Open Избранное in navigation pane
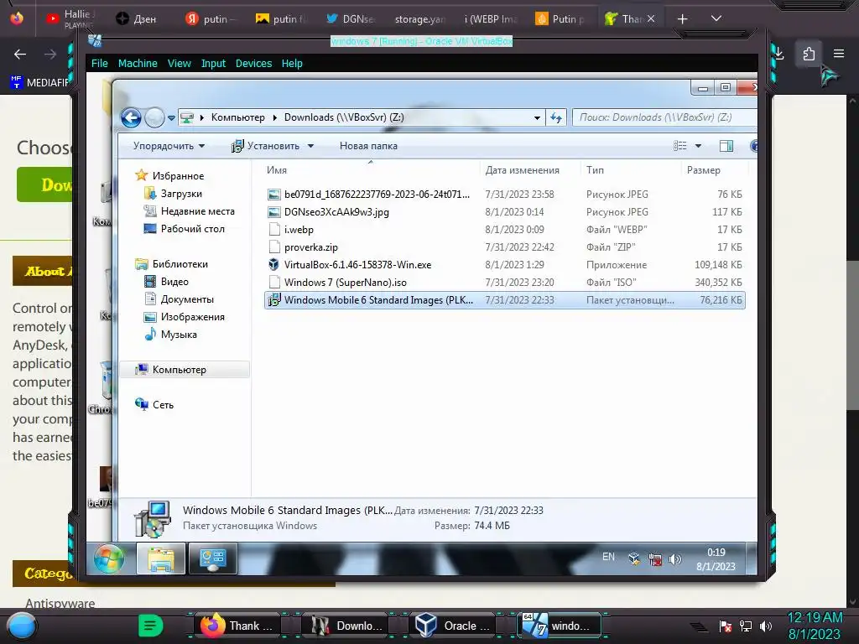The width and height of the screenshot is (859, 644). [178, 176]
